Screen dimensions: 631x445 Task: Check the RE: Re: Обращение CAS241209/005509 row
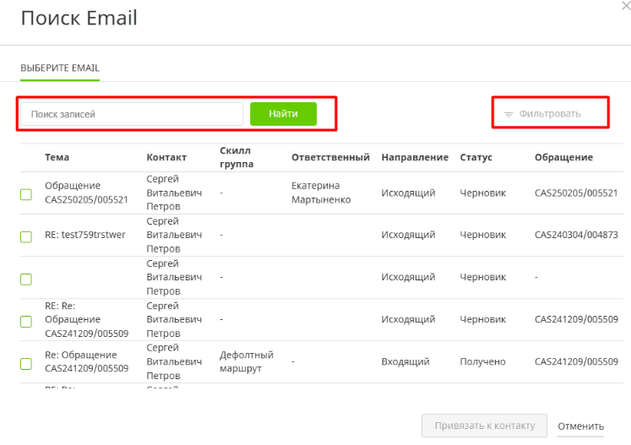(26, 321)
